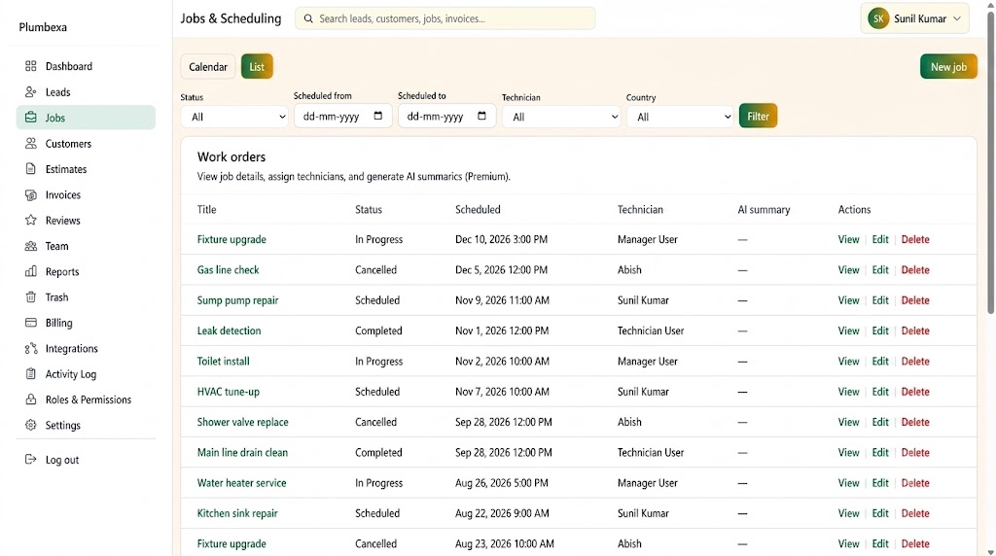Expand the Status filter dropdown
Screen dimensions: 996x556
click(234, 117)
